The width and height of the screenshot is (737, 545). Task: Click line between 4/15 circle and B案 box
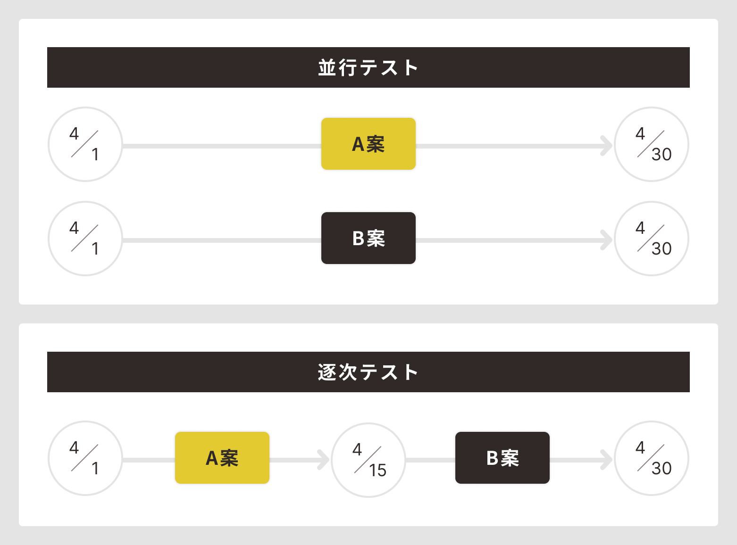tap(430, 460)
